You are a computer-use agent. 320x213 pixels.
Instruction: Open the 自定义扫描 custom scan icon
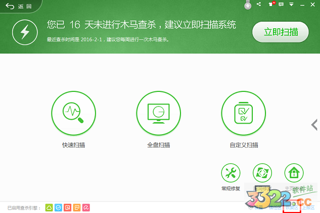coord(244,113)
